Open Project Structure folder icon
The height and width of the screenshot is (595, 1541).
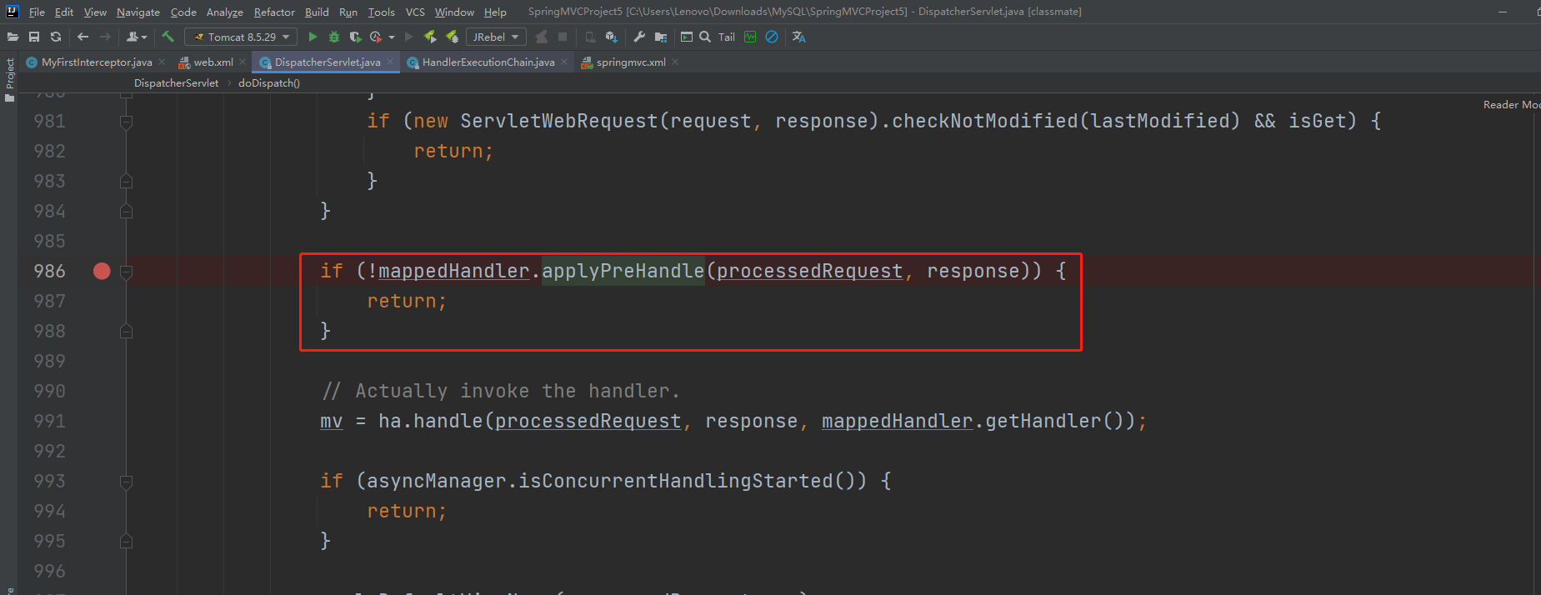[661, 37]
